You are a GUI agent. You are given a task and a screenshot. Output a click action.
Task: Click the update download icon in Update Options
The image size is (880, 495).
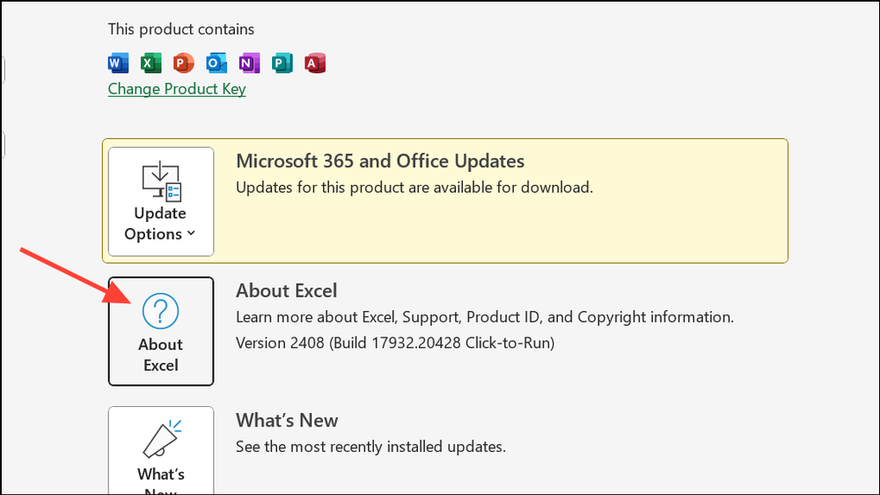[x=162, y=181]
